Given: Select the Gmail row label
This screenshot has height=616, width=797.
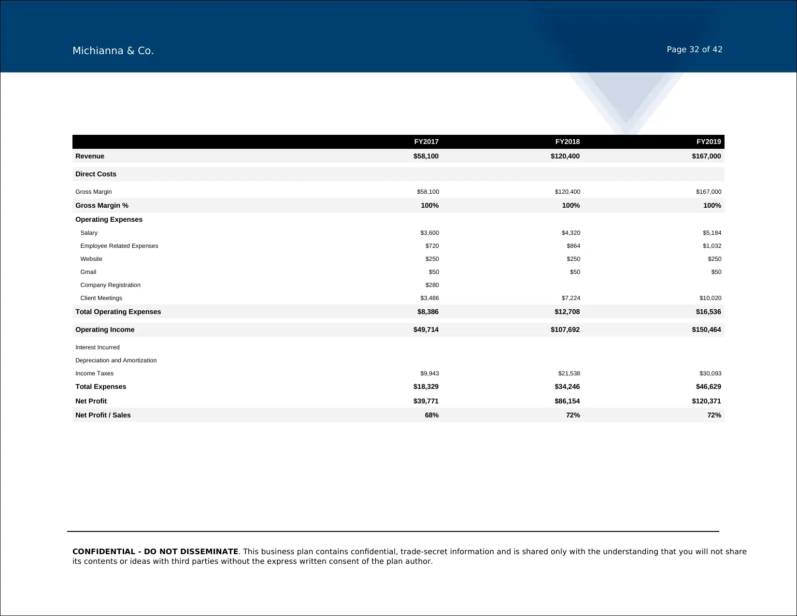Looking at the screenshot, I should (x=88, y=272).
